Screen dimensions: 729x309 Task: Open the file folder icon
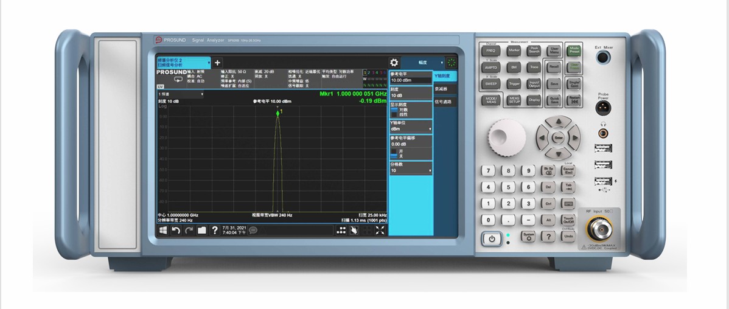[x=201, y=230]
